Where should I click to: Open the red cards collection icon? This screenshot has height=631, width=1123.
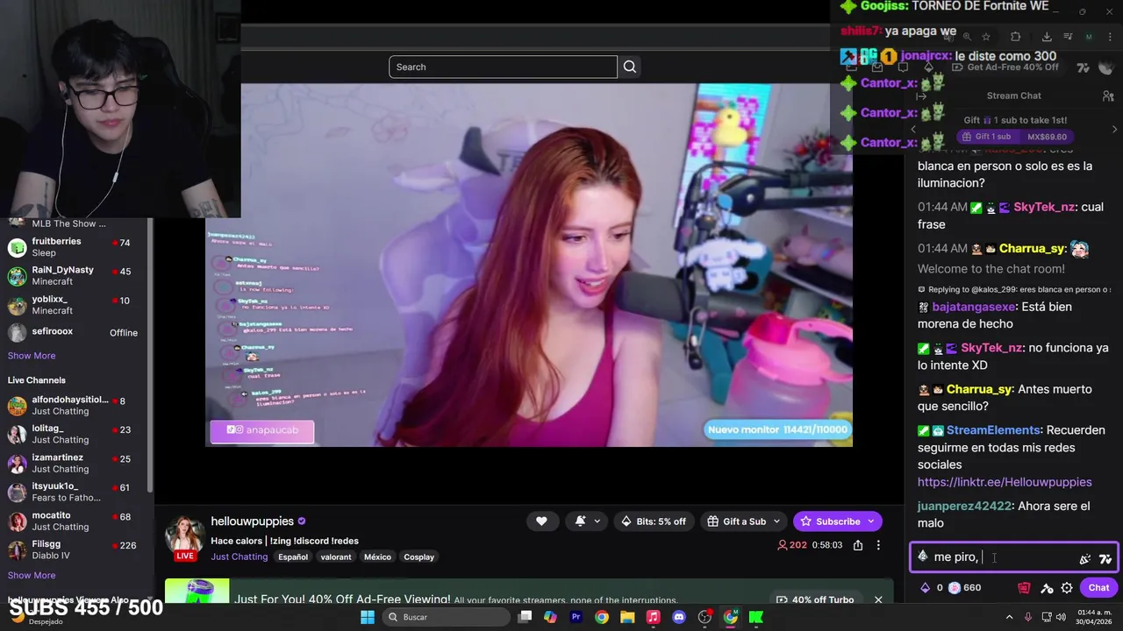coord(1024,588)
